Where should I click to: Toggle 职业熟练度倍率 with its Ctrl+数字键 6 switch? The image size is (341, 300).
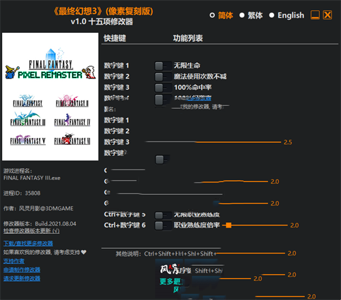click(x=163, y=226)
